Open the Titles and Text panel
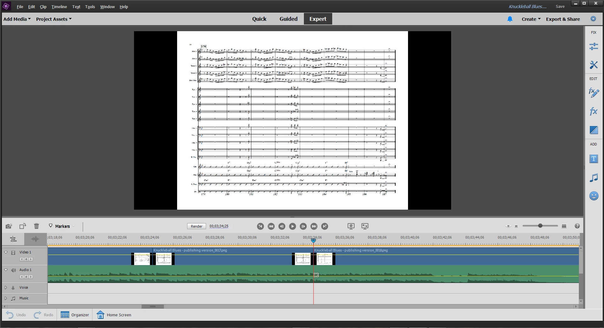Screen dimensions: 604x328 [x=594, y=159]
